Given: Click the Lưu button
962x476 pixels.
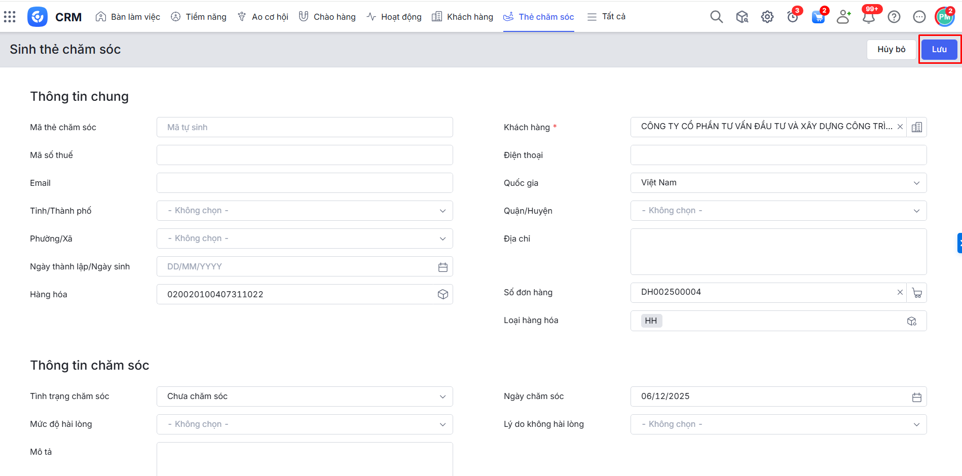Looking at the screenshot, I should (x=939, y=49).
